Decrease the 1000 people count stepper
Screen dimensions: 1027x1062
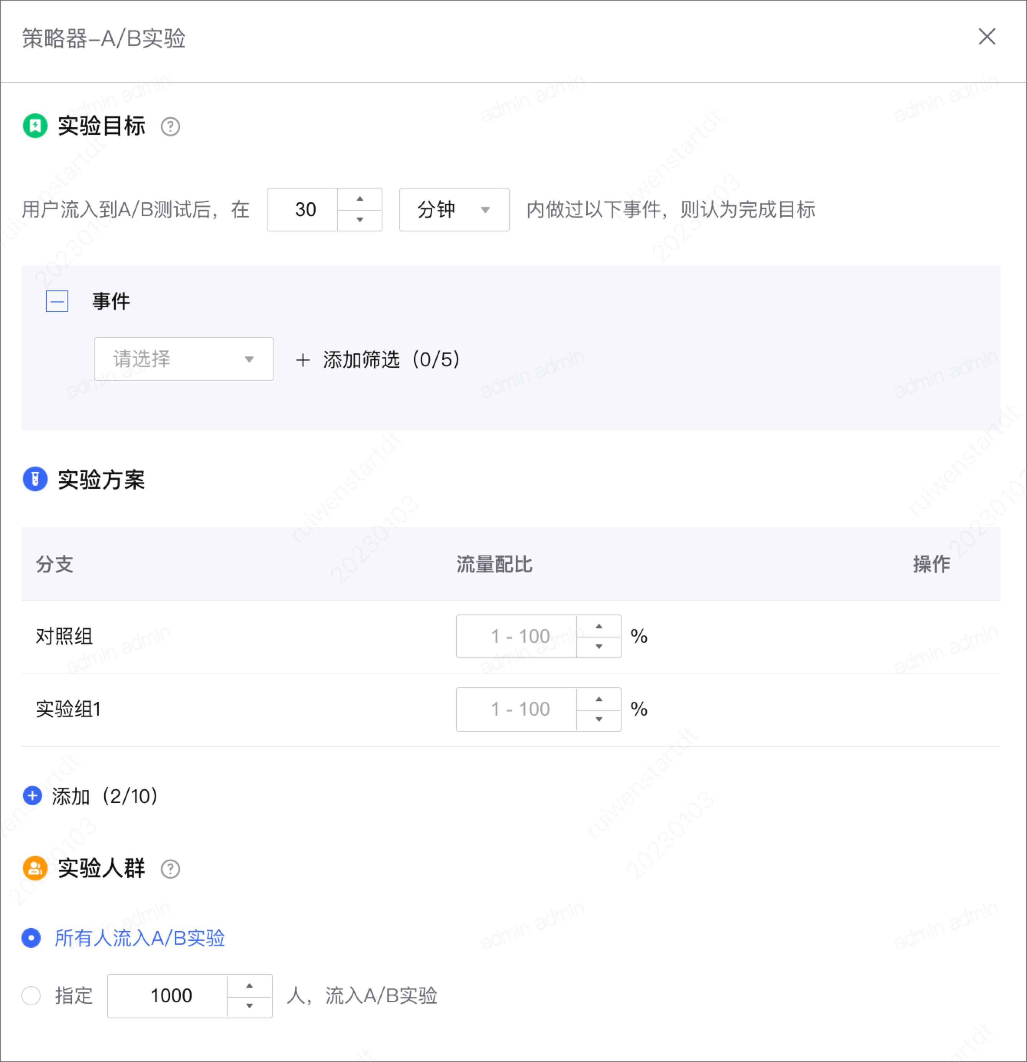pyautogui.click(x=249, y=1006)
